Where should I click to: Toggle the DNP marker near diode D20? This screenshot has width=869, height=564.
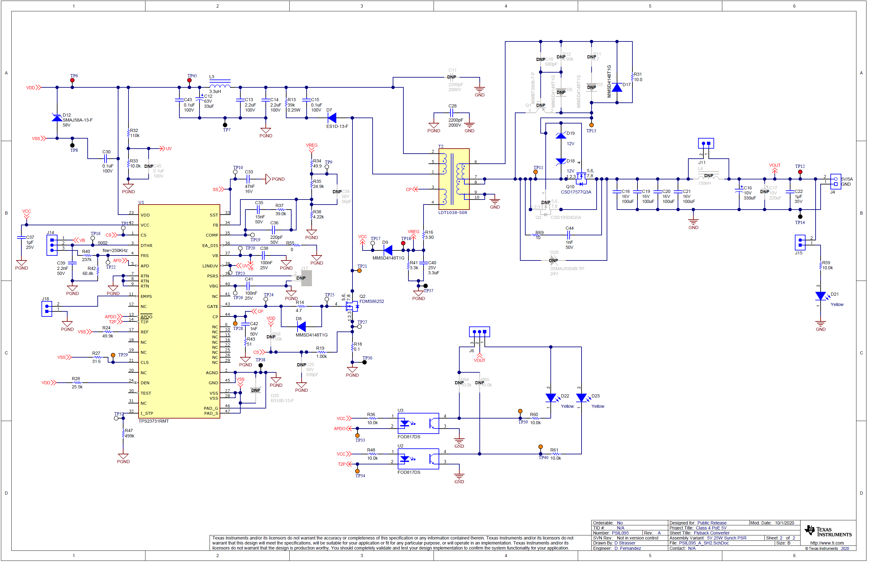(554, 260)
